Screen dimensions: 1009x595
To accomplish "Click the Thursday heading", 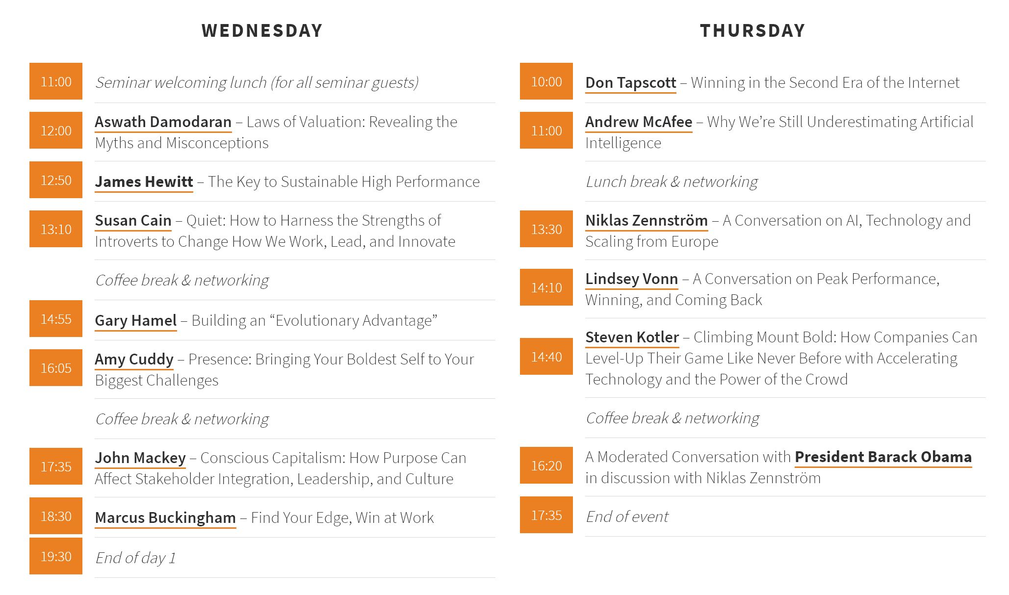I will (x=752, y=30).
